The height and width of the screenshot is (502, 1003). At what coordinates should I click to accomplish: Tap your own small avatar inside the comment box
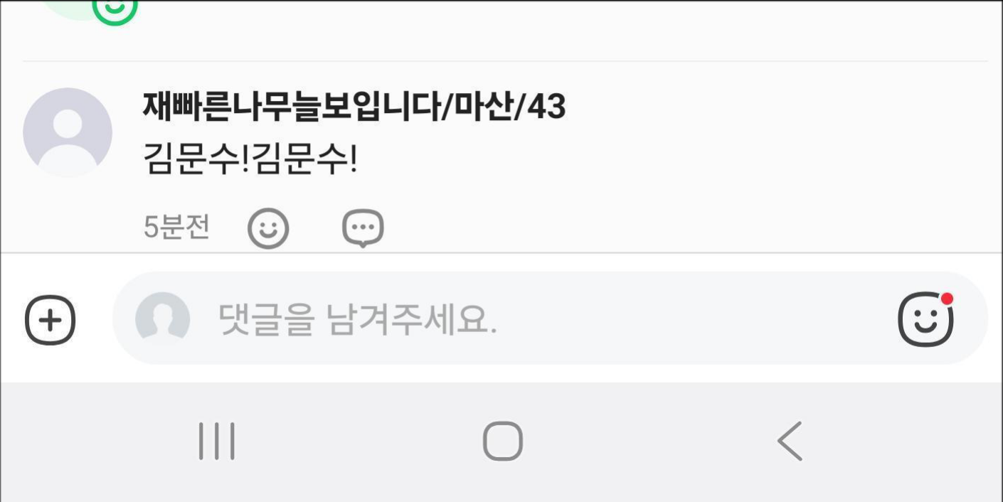coord(163,318)
